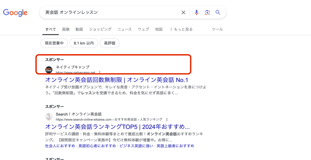Toggle the 現在営業中 filter chip

[x=54, y=43]
